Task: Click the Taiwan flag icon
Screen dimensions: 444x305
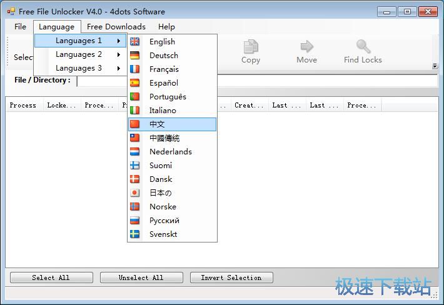Action: pos(135,137)
